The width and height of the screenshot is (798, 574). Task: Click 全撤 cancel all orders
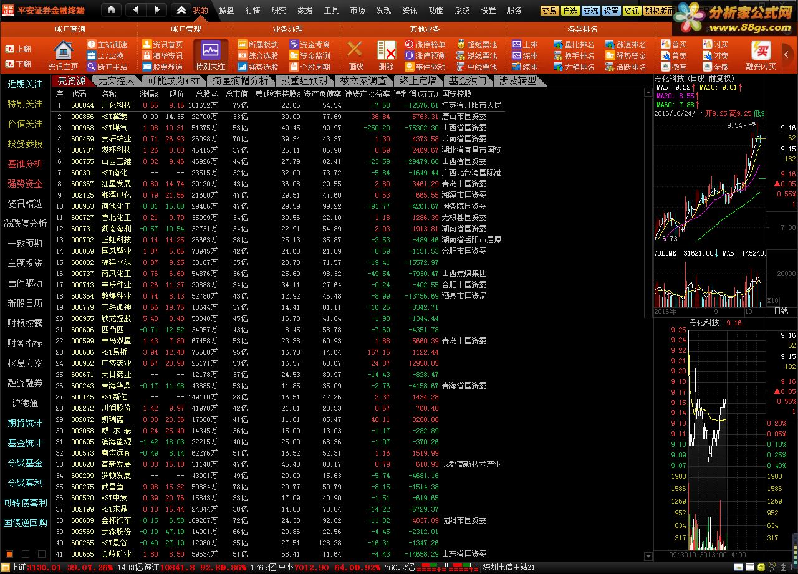pos(715,67)
